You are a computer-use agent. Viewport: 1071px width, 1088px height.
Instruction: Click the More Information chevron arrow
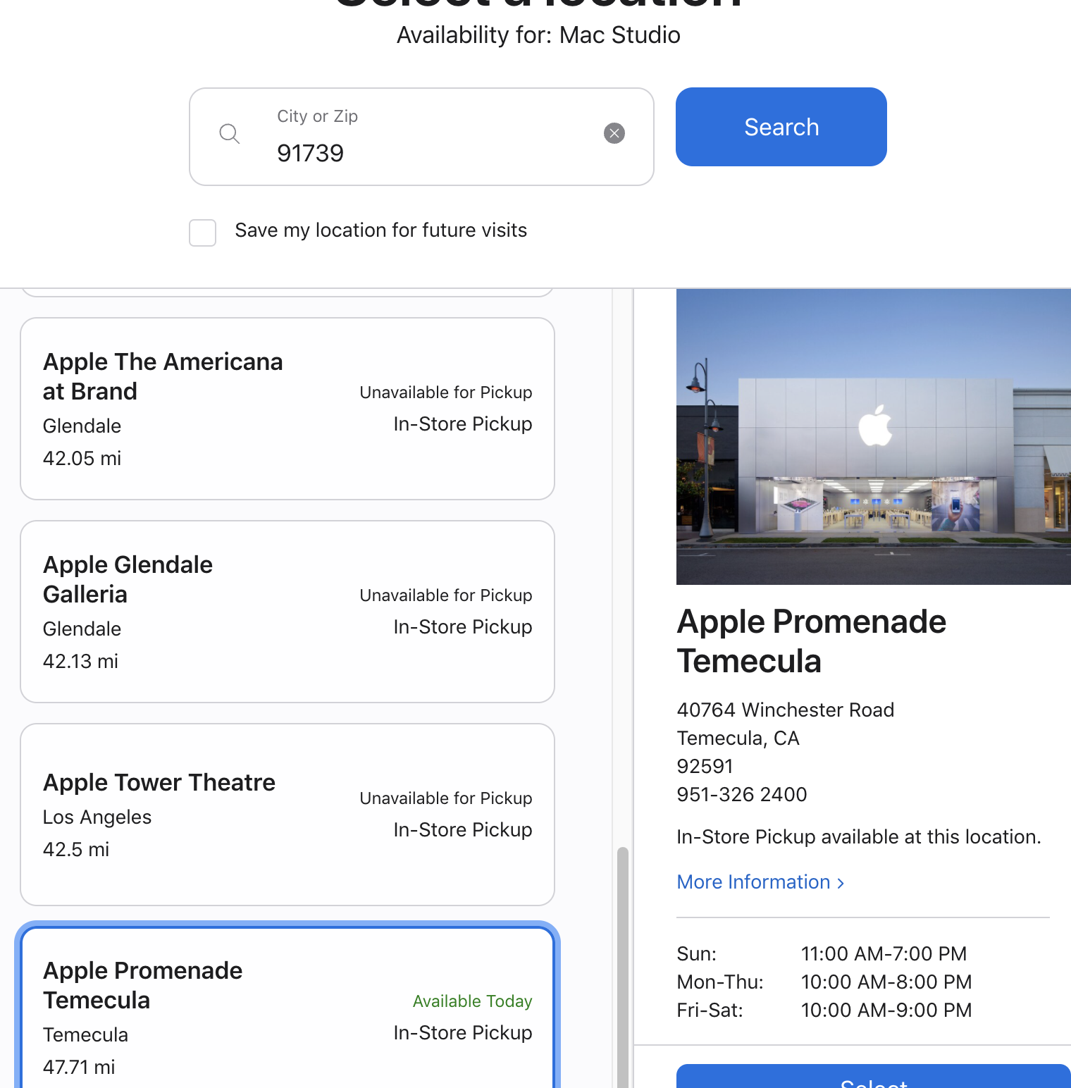(841, 883)
